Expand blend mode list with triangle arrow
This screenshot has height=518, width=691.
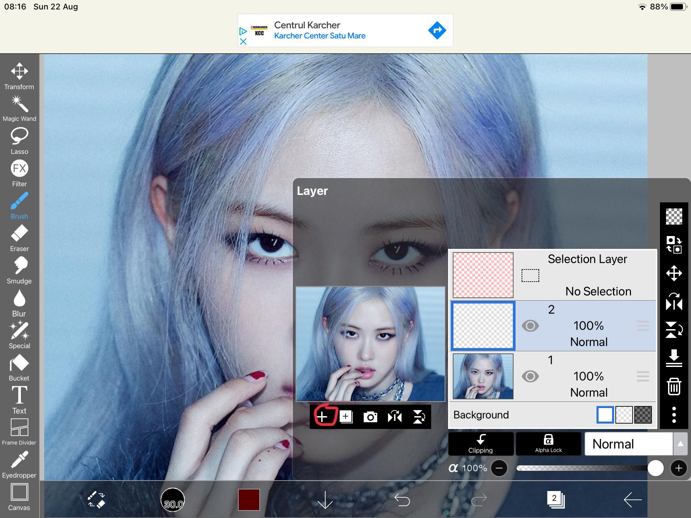click(x=680, y=444)
